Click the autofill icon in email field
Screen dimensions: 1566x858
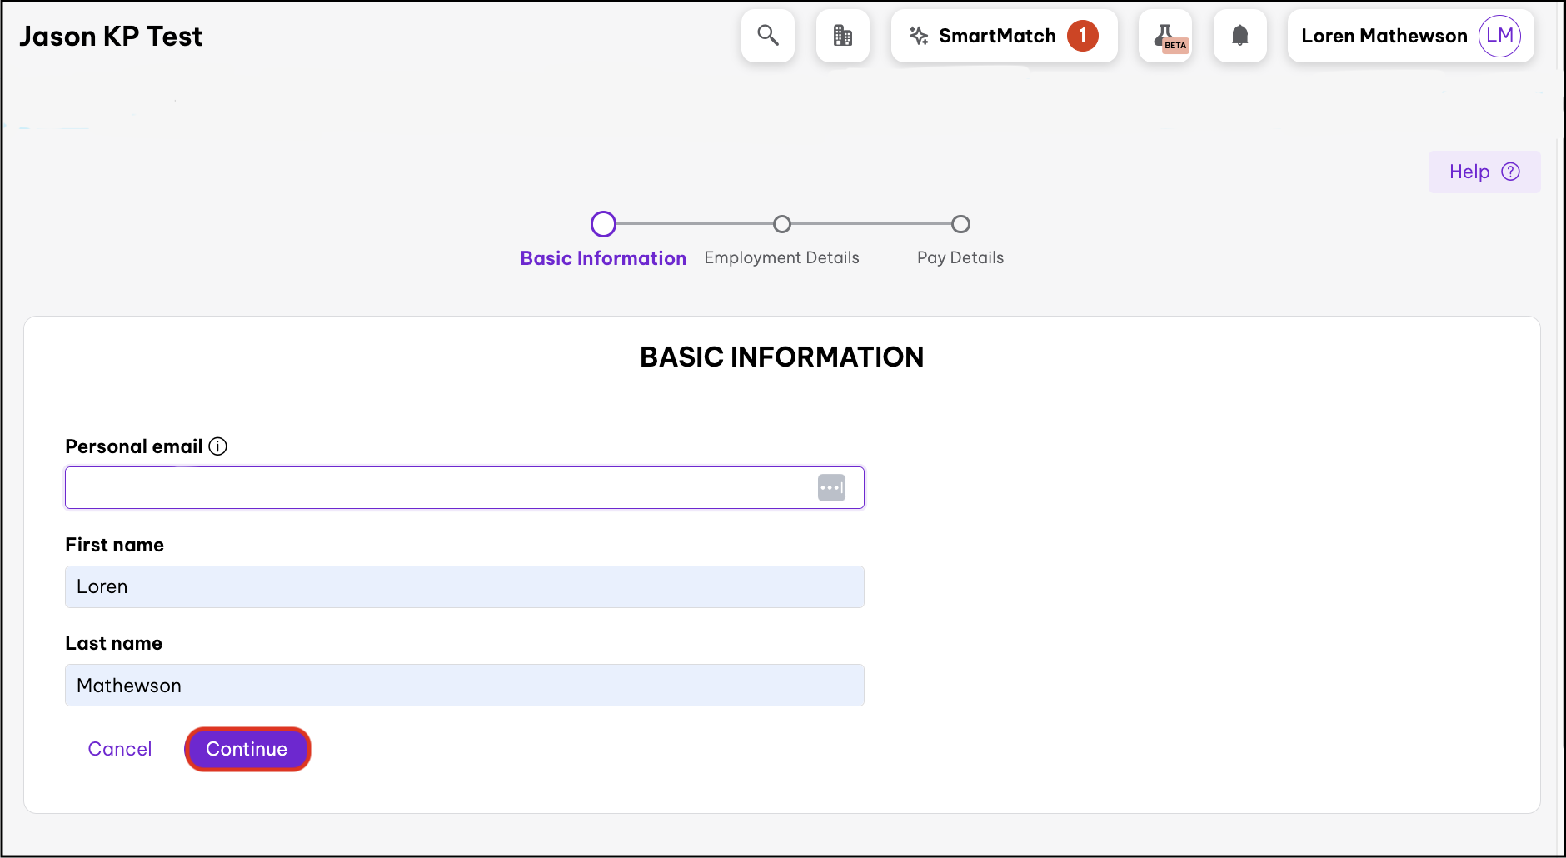tap(831, 487)
